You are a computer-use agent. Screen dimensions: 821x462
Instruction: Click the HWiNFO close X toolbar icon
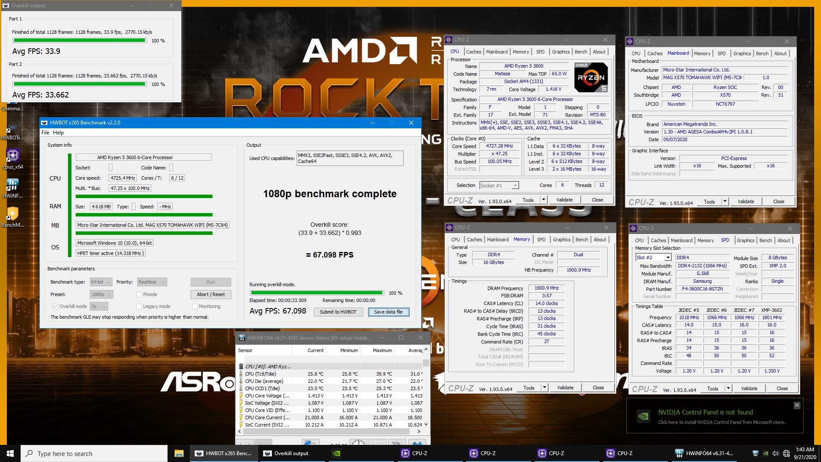pos(417,442)
